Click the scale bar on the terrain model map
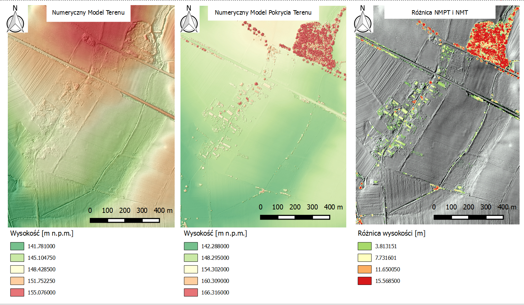 125,220
